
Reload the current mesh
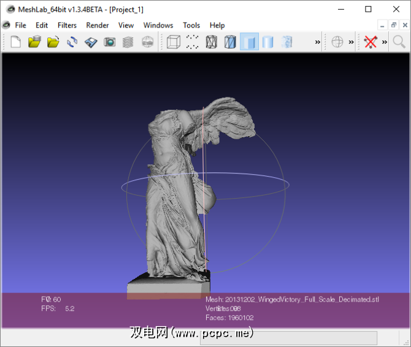pos(72,42)
